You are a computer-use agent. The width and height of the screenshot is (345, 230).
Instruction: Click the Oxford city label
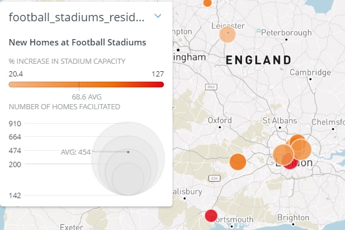click(220, 120)
